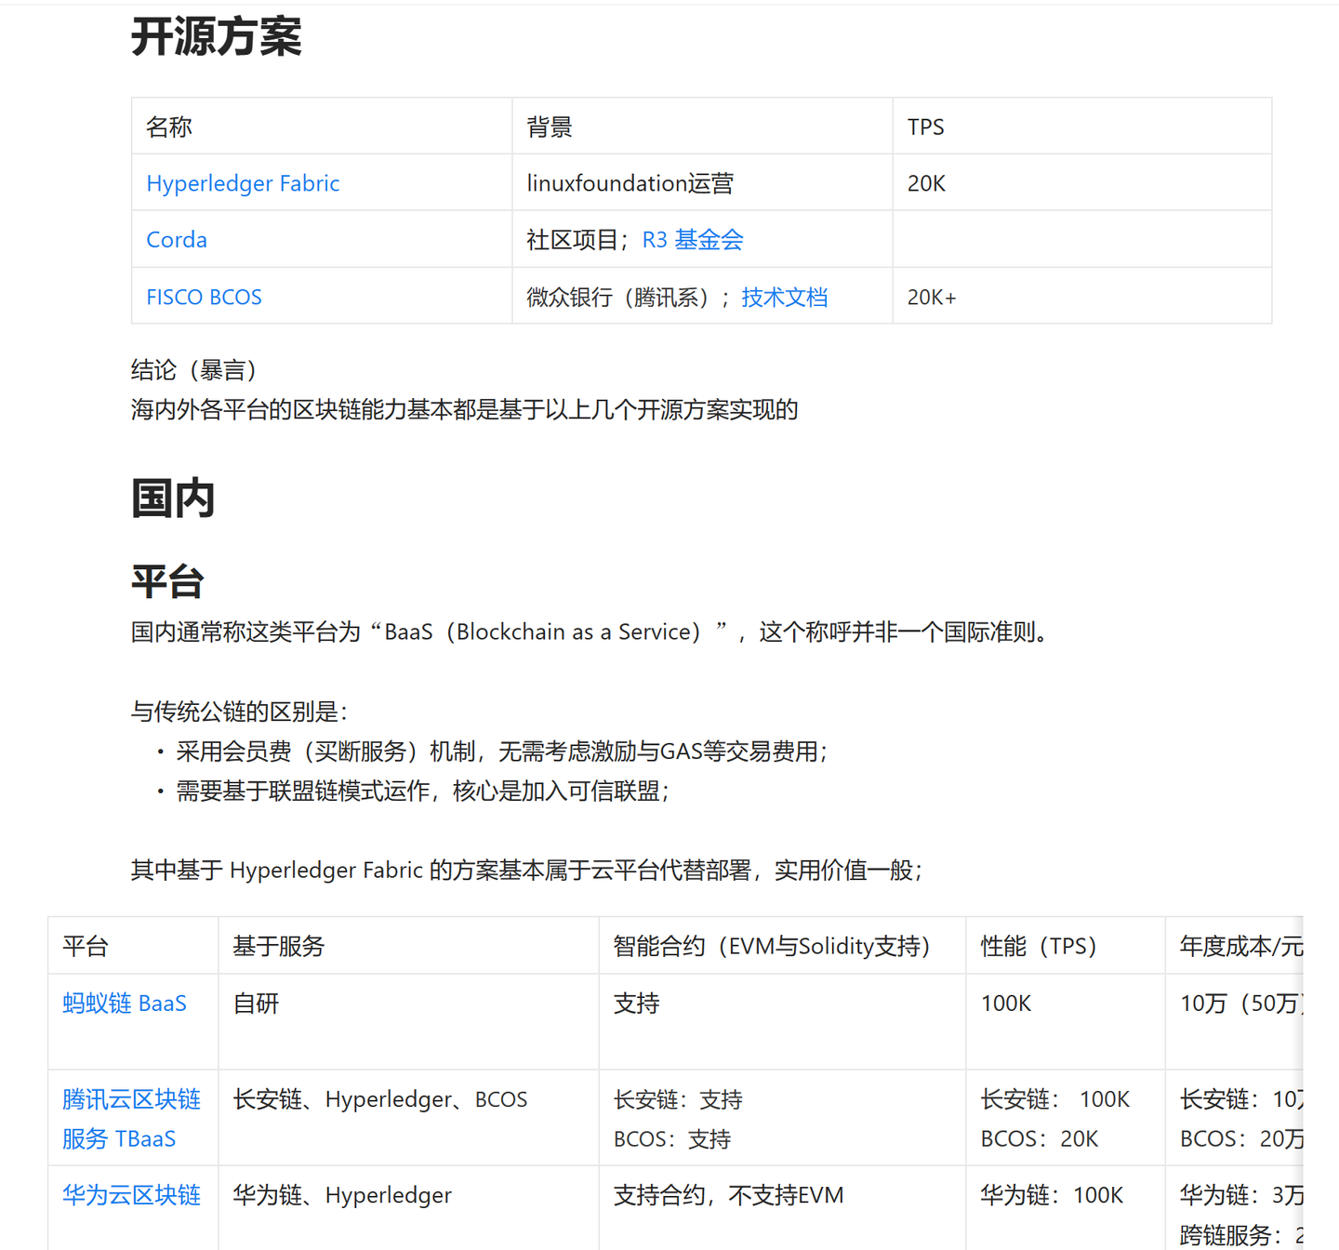This screenshot has height=1250, width=1339.
Task: Follow the R3 基金会 link
Action: coord(692,240)
